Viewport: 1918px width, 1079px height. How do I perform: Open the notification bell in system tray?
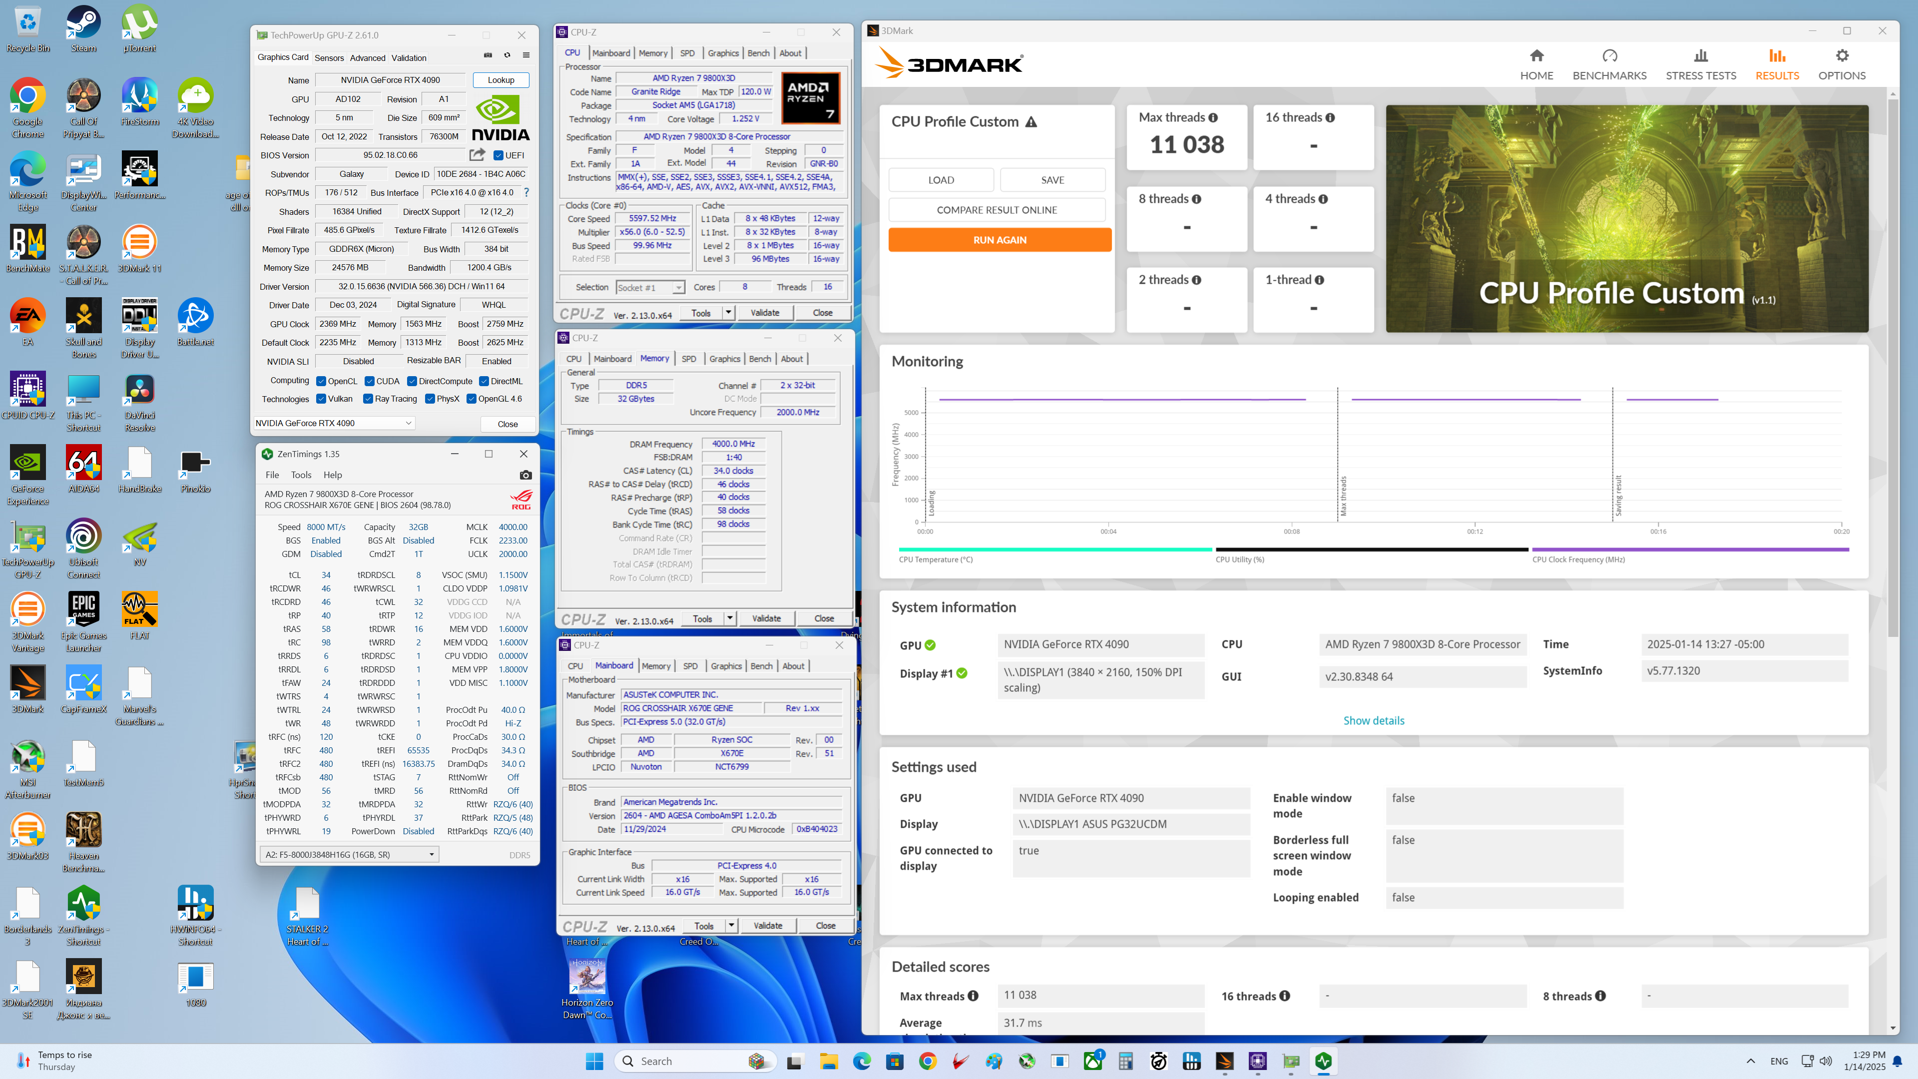[x=1897, y=1061]
